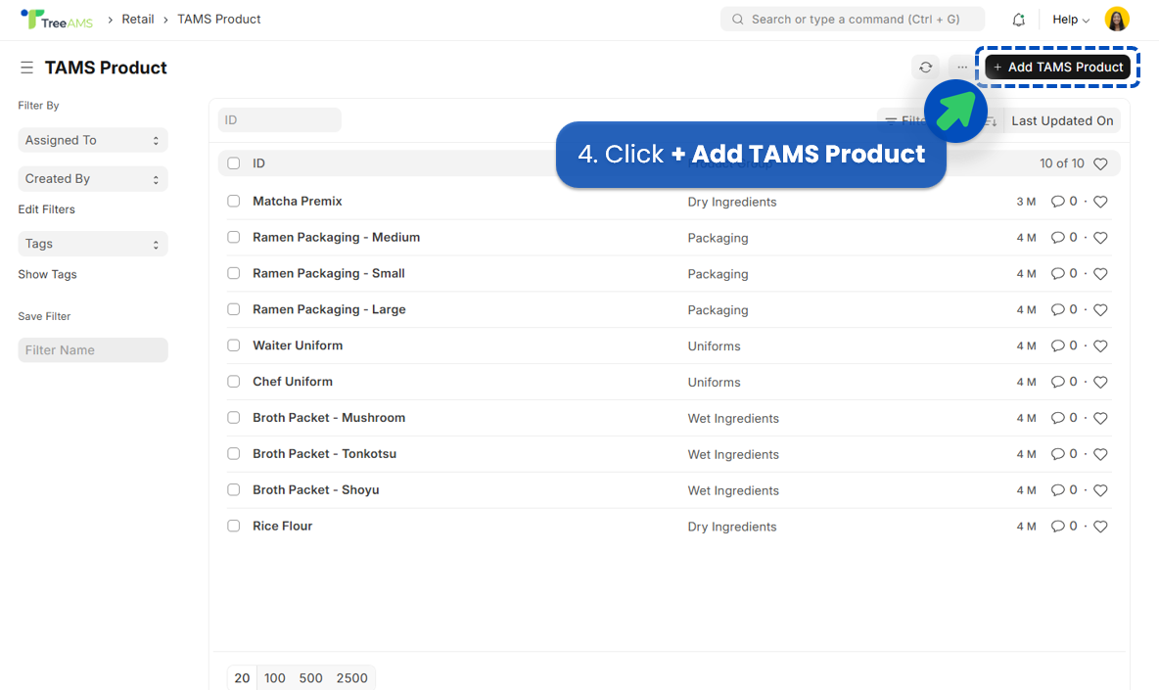The width and height of the screenshot is (1159, 690).
Task: Open the Matcha Premix product
Action: 298,201
